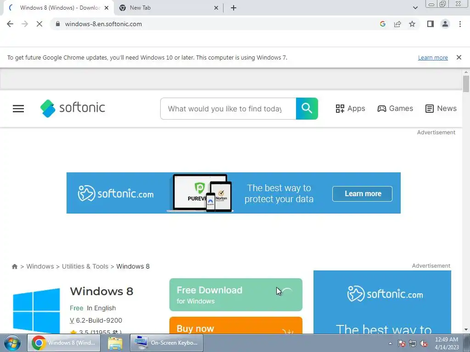
Task: Click the address bar URL
Action: (x=103, y=24)
